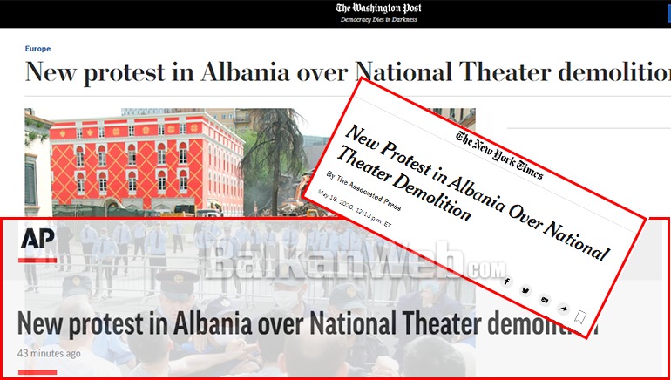Click 'By The Associated Press' byline

[x=364, y=191]
